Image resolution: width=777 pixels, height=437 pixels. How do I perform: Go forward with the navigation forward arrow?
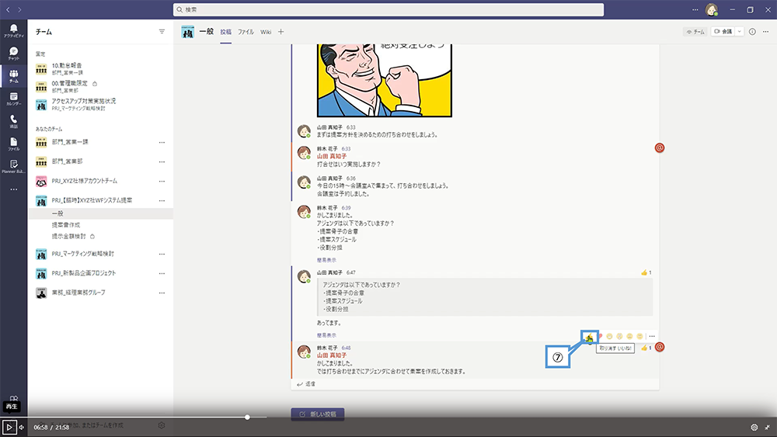coord(19,9)
